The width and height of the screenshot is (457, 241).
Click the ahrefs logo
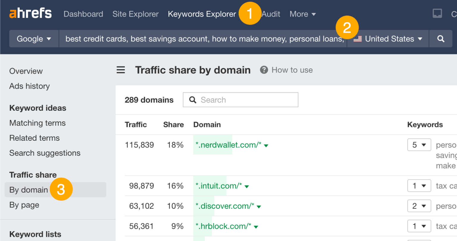pos(30,13)
